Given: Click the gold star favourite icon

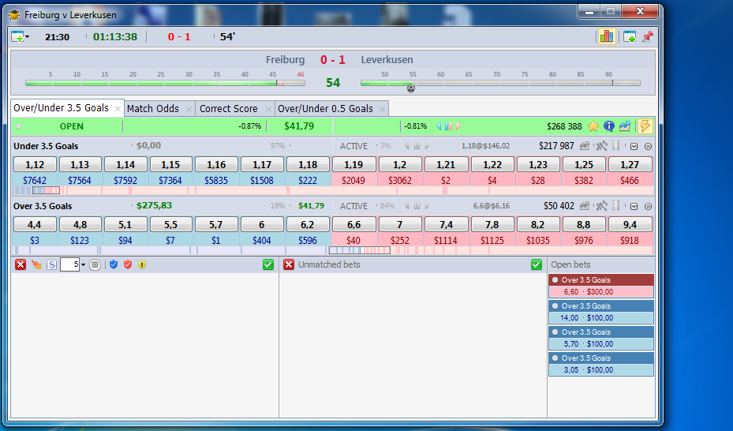Looking at the screenshot, I should pos(593,126).
